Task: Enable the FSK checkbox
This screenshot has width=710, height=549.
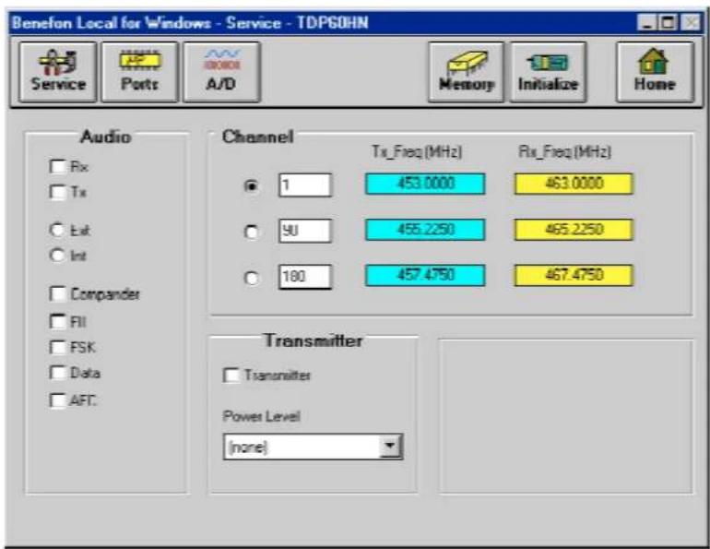Action: (x=57, y=347)
